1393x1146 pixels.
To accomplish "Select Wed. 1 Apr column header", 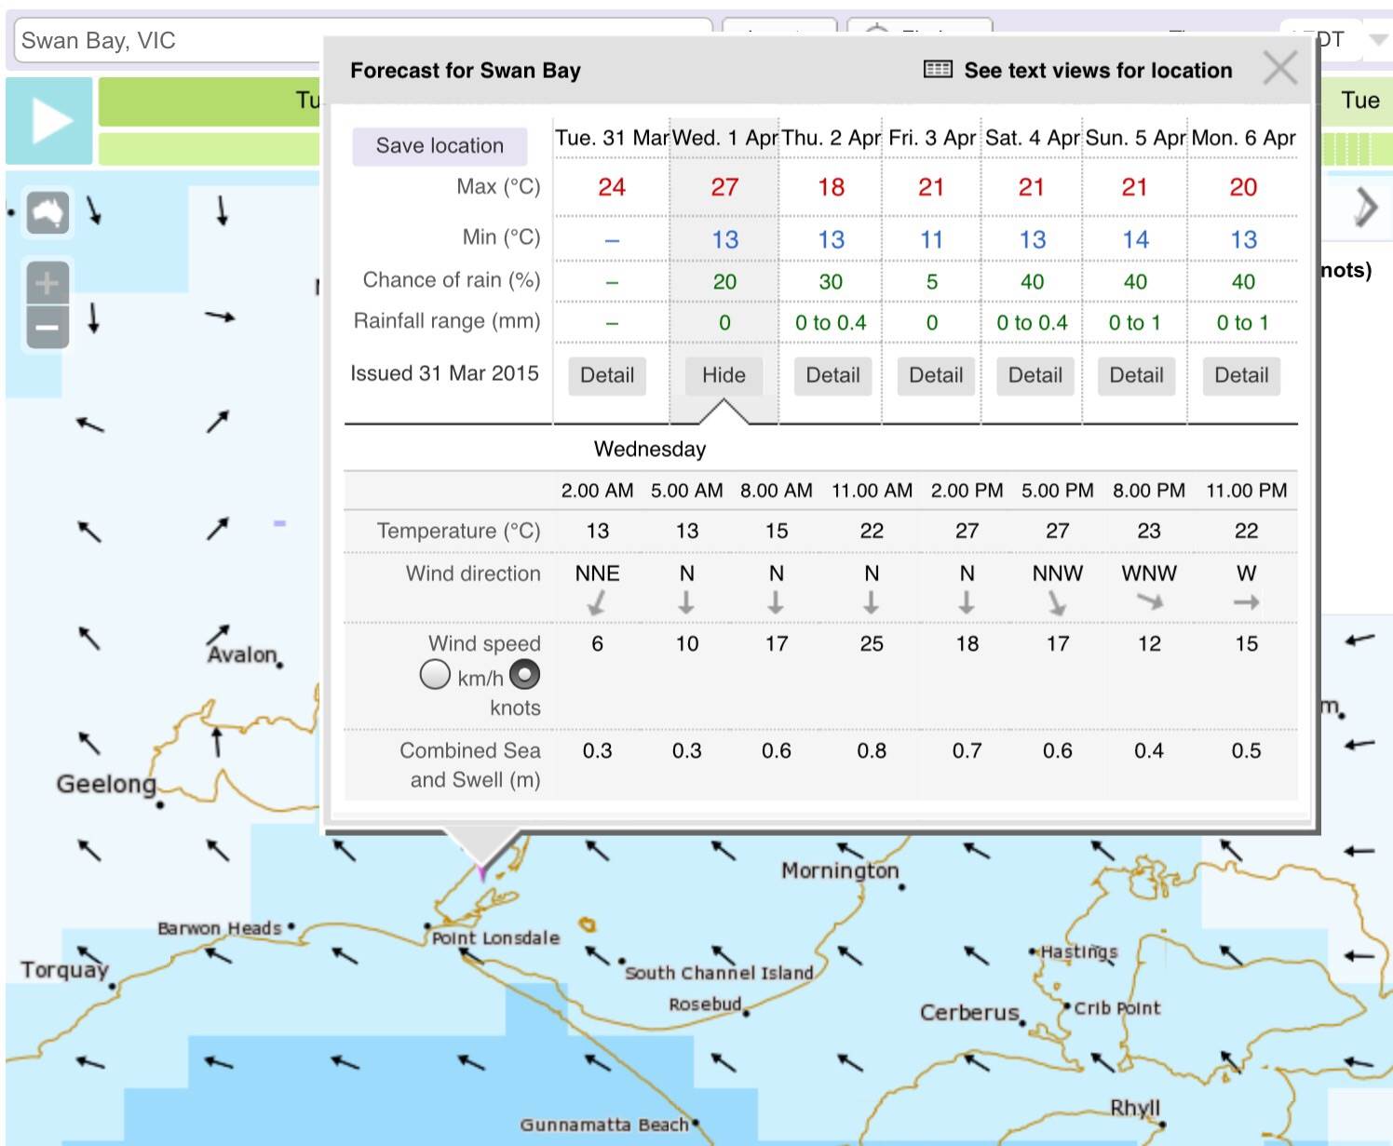I will (x=724, y=139).
